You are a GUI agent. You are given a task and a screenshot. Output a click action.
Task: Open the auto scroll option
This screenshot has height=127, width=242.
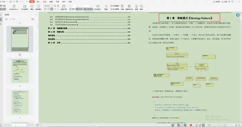tap(98, 7)
